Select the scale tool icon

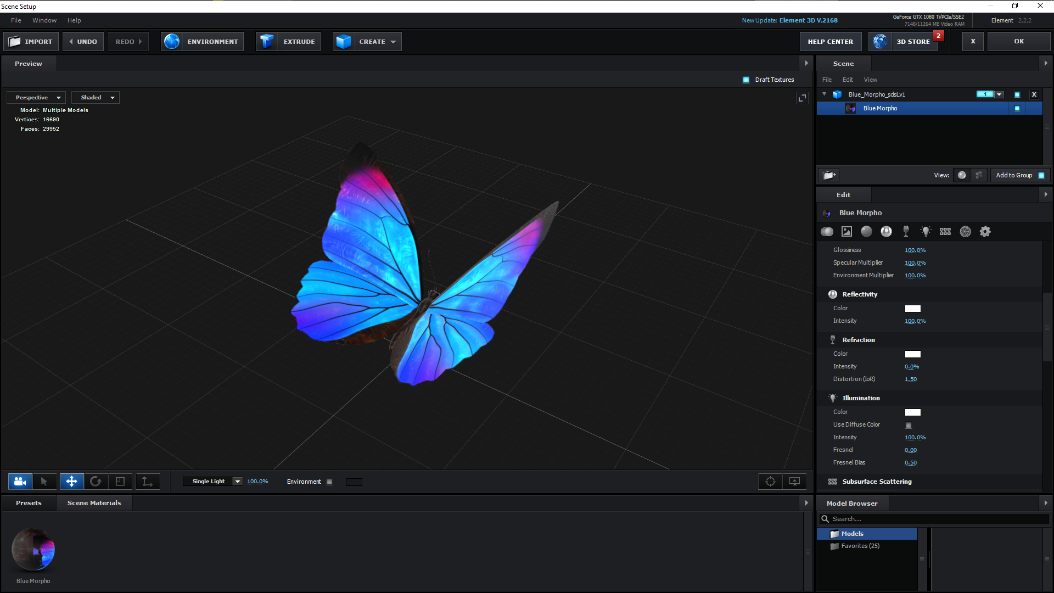pos(120,482)
